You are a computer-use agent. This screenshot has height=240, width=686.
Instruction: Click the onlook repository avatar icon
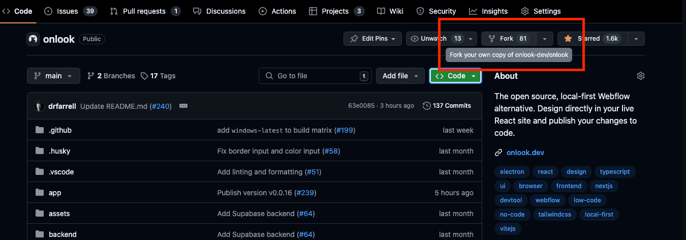[33, 39]
